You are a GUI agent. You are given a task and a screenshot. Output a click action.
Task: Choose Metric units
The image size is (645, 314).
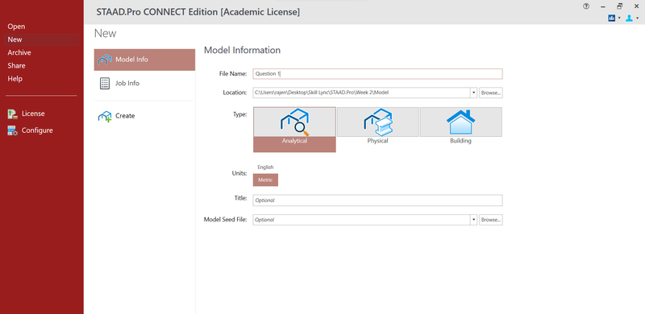265,180
